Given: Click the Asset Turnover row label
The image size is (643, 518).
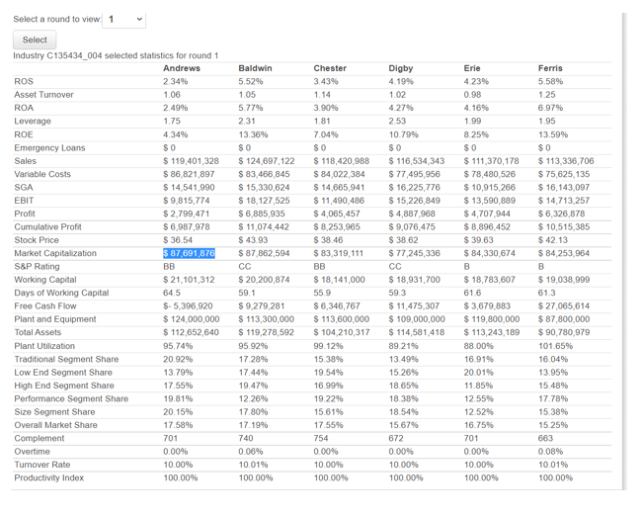Looking at the screenshot, I should click(x=43, y=94).
